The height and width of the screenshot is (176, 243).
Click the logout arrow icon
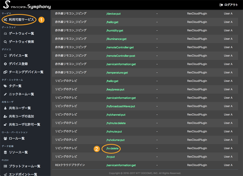(221, 5)
